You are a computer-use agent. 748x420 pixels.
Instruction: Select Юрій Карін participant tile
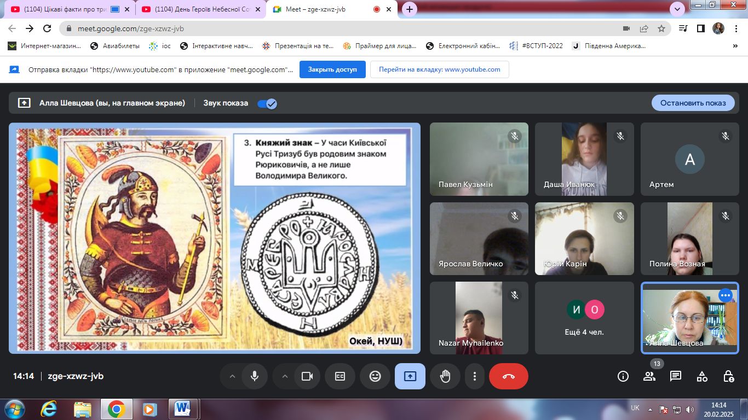click(584, 238)
